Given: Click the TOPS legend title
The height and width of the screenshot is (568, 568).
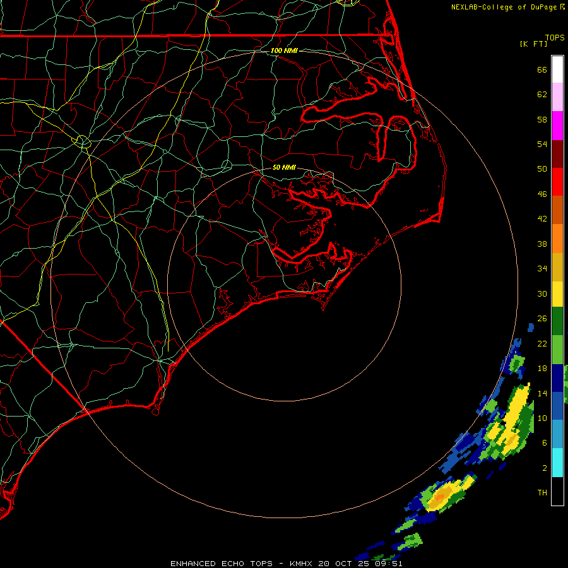Looking at the screenshot, I should (555, 37).
